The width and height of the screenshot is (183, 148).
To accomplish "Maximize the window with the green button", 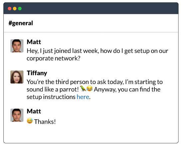I will pos(20,9).
